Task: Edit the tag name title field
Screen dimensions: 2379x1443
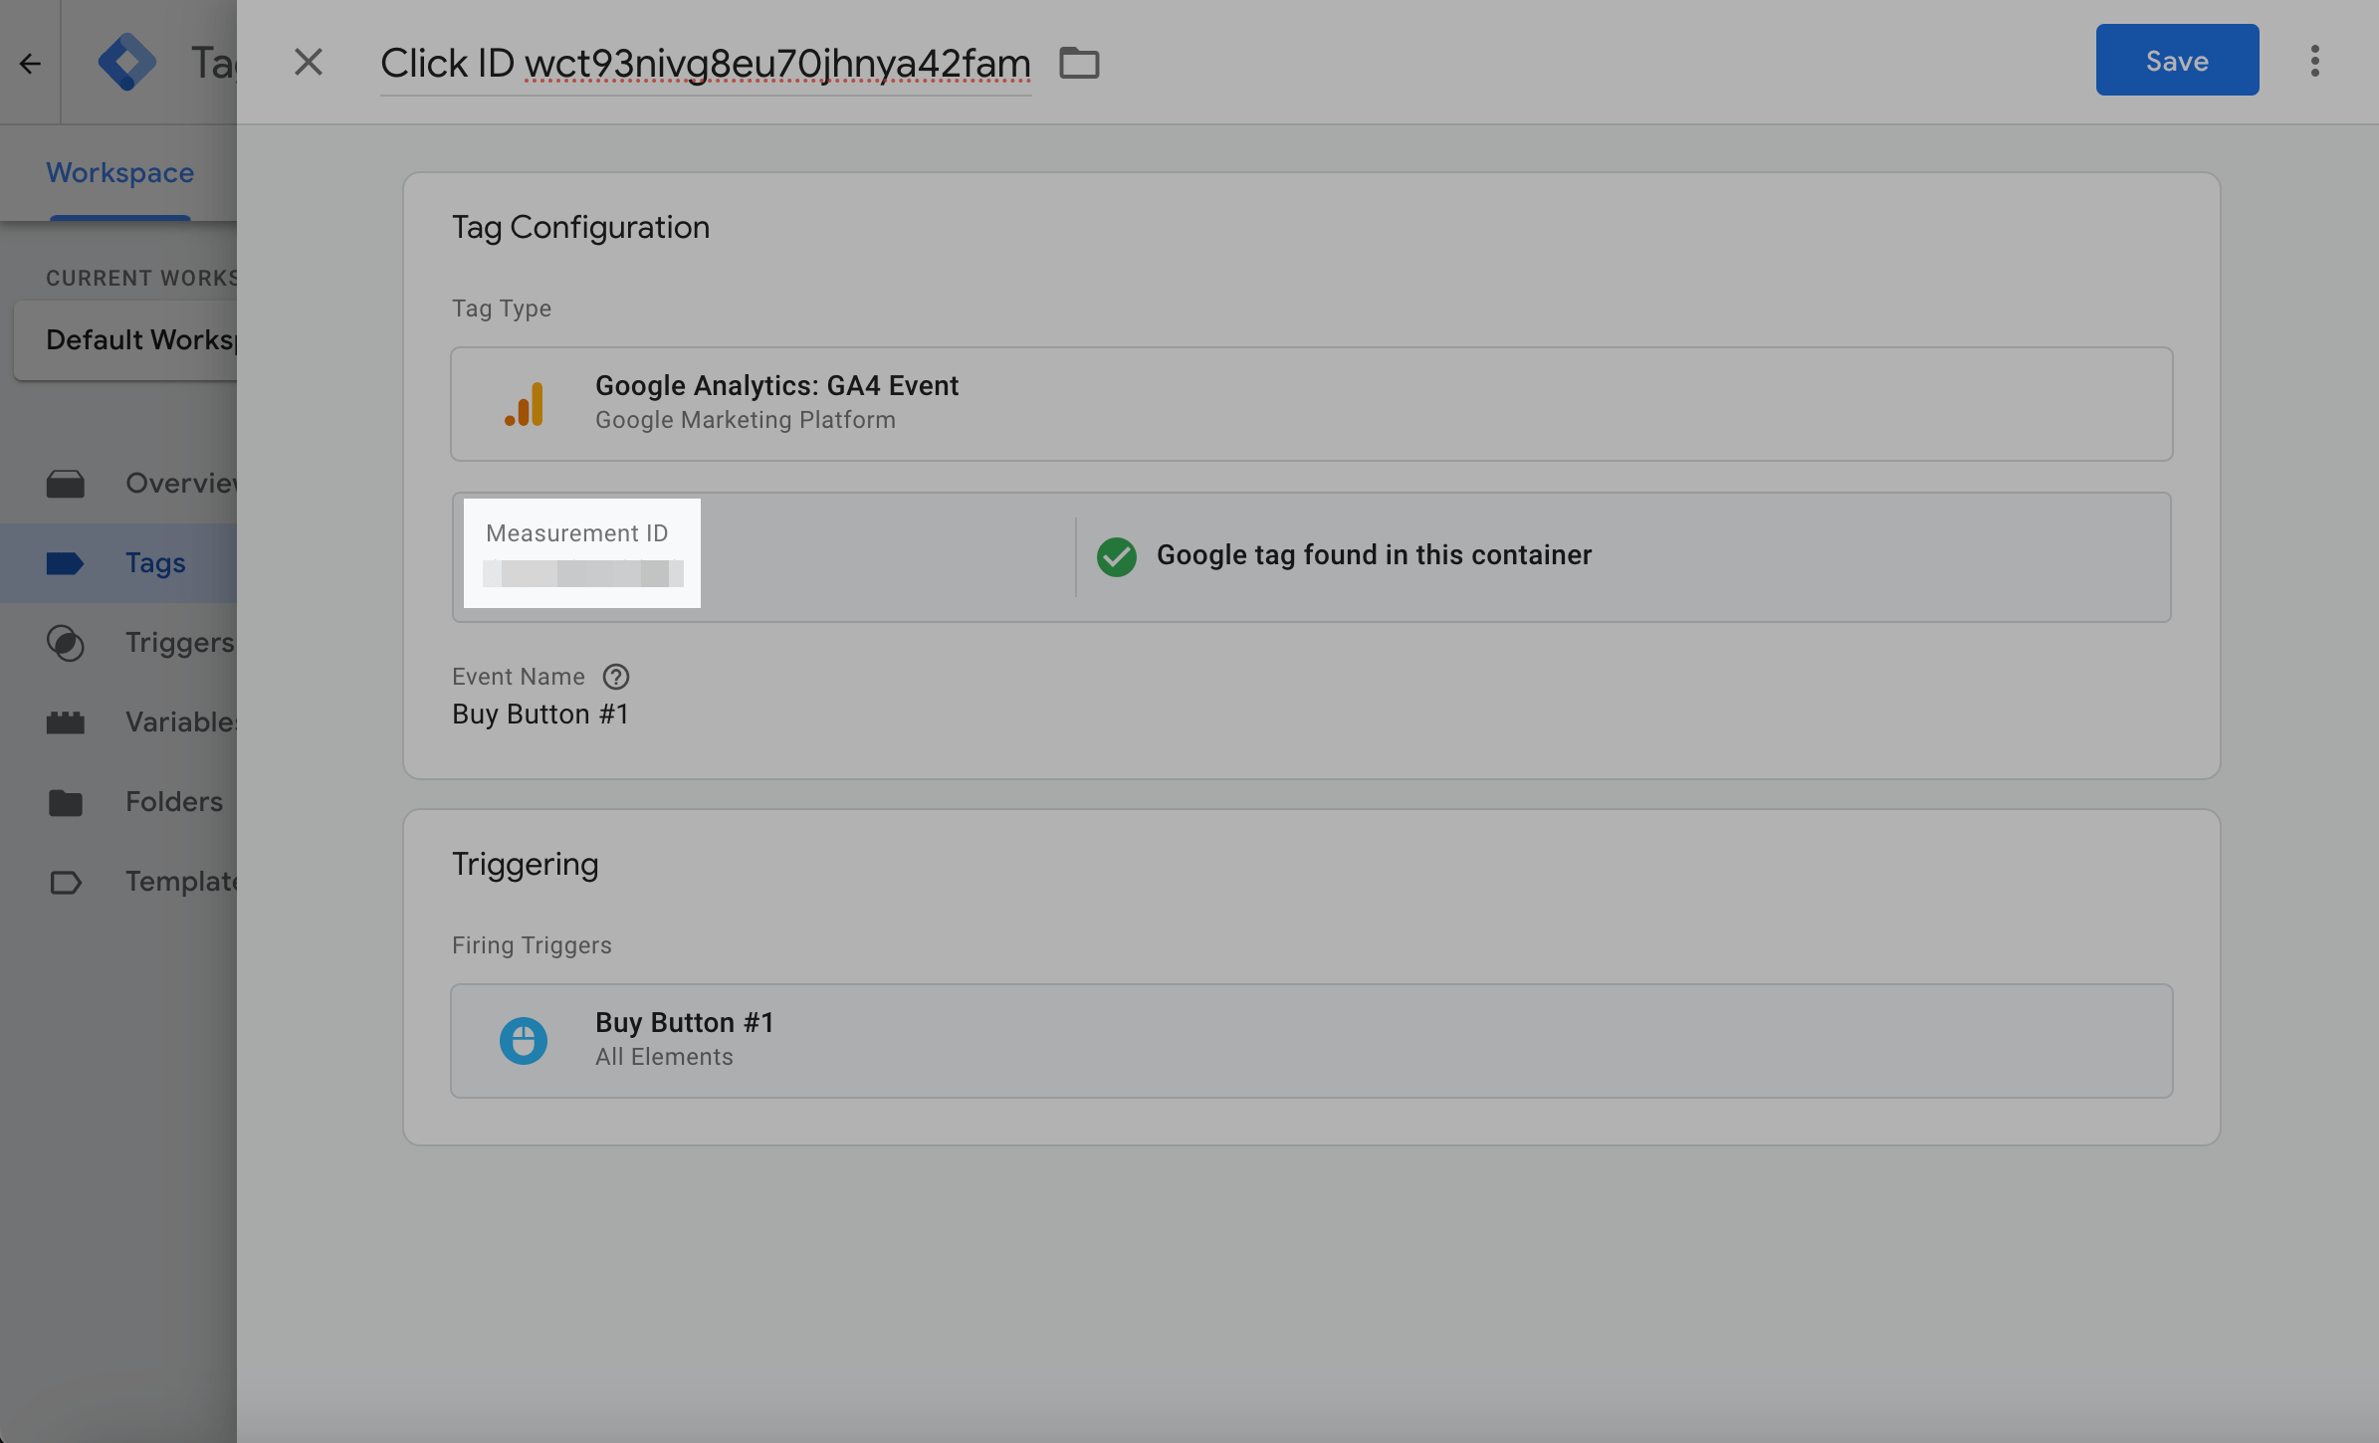Action: point(705,64)
